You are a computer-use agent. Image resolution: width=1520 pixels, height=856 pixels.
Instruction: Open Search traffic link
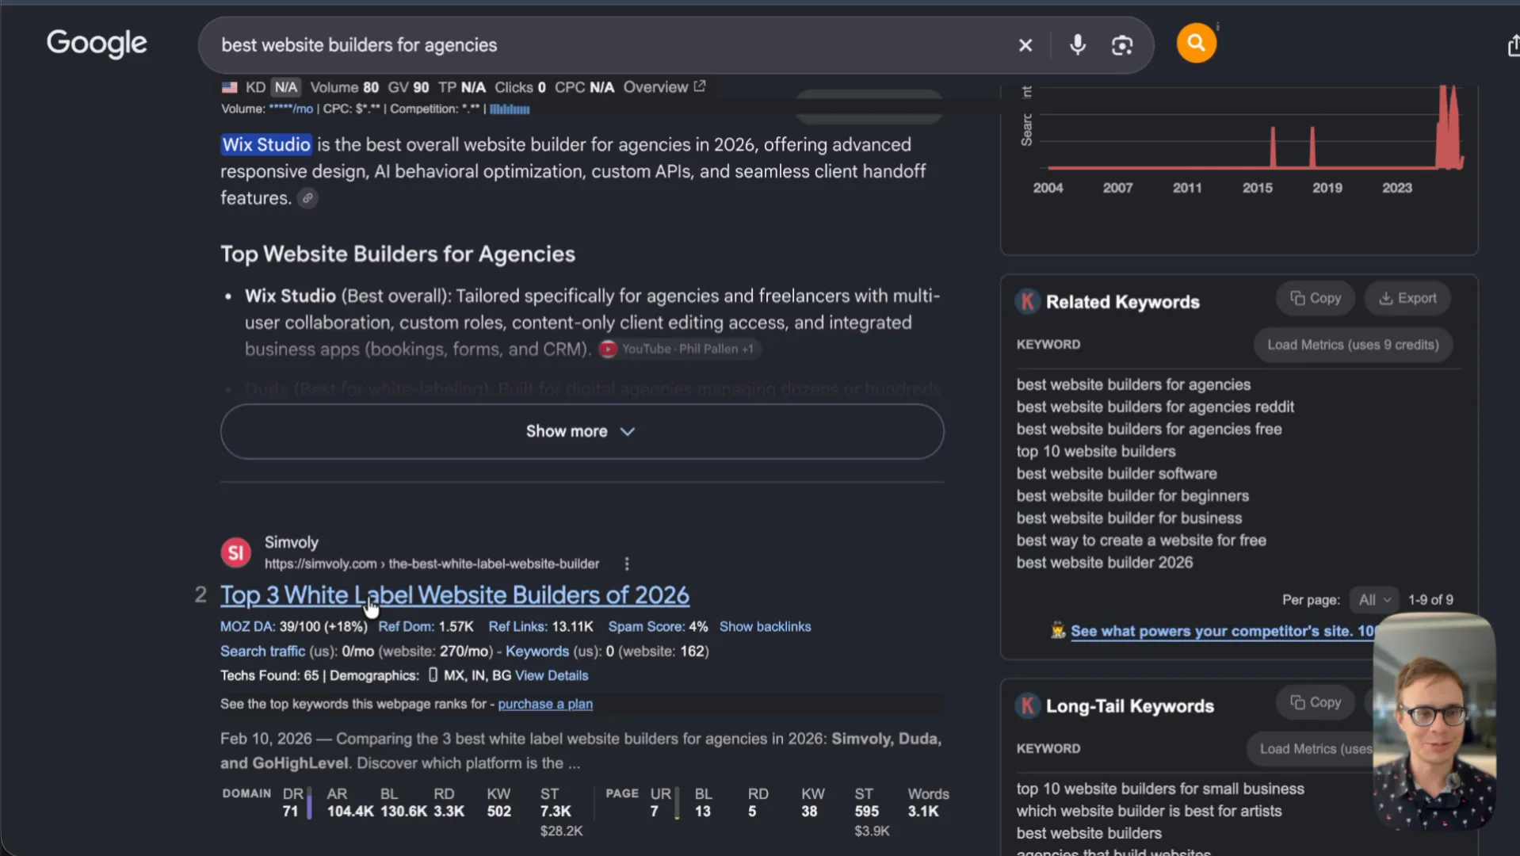click(262, 651)
